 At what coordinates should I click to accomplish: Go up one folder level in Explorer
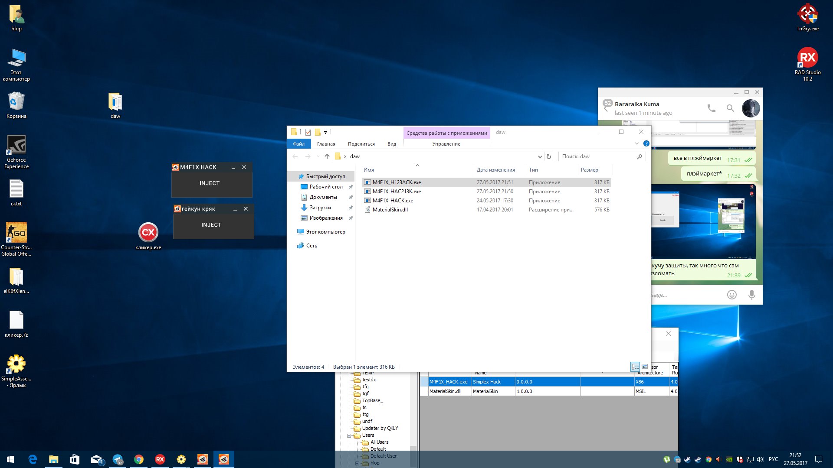coord(327,156)
